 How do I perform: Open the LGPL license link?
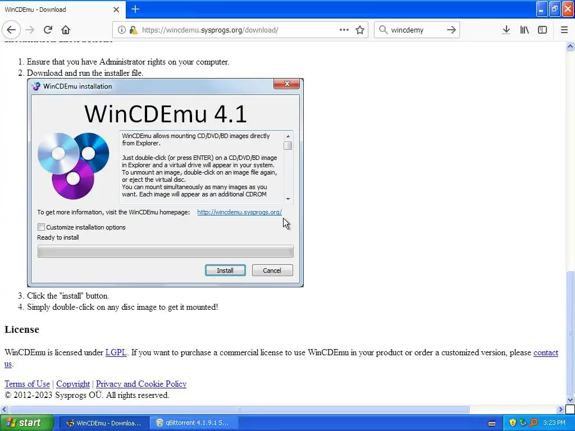pos(116,352)
